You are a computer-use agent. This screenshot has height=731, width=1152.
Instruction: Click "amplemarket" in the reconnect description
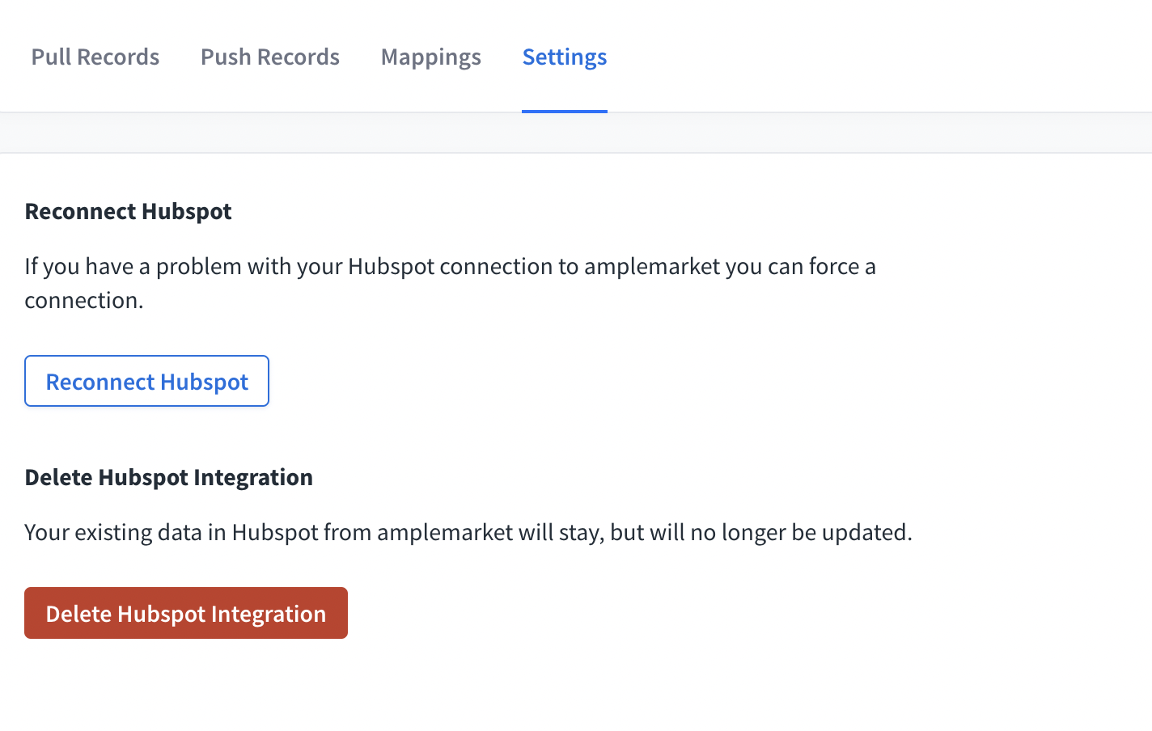pos(651,266)
